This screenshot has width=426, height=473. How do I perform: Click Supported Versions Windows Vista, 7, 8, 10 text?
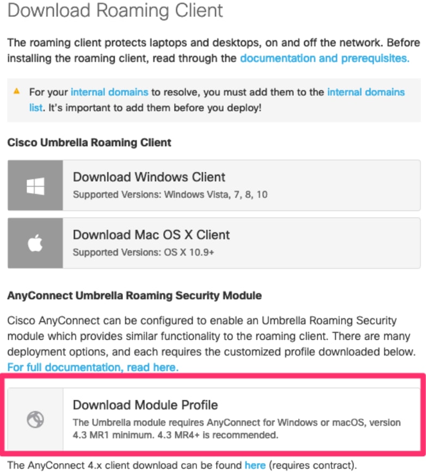tap(170, 195)
